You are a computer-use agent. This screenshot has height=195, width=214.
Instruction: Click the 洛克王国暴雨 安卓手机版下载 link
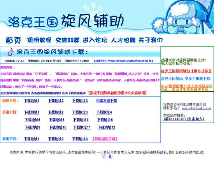[186, 78]
